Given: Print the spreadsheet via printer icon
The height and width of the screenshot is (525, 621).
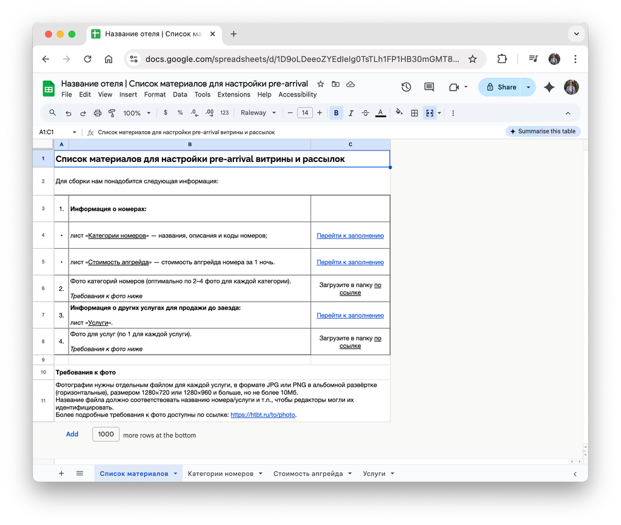Looking at the screenshot, I should (98, 113).
